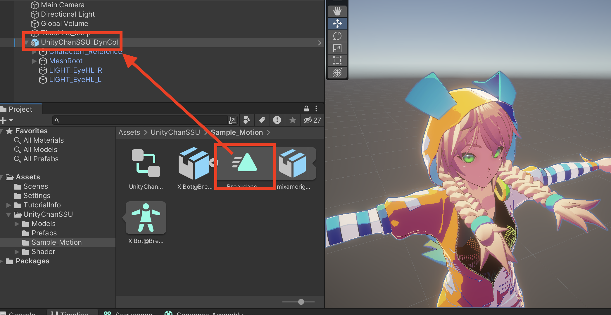The image size is (611, 315).
Task: Toggle the Project panel lock
Action: 306,109
